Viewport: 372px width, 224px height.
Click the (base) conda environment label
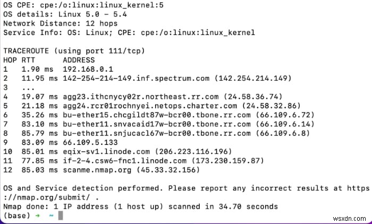point(16,215)
